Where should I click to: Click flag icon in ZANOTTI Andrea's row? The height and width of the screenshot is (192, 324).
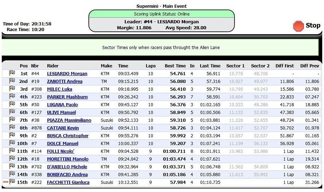coord(12,81)
